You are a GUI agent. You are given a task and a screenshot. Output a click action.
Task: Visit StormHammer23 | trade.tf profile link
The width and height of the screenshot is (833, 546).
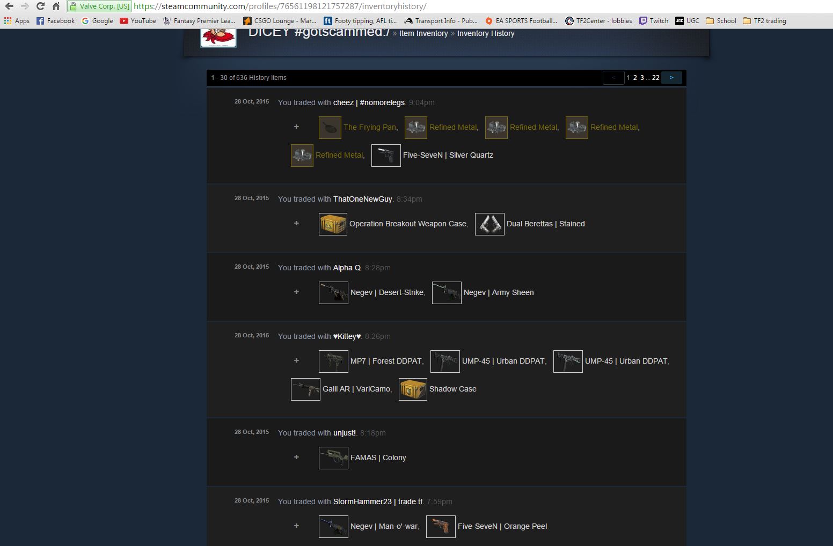pos(378,501)
